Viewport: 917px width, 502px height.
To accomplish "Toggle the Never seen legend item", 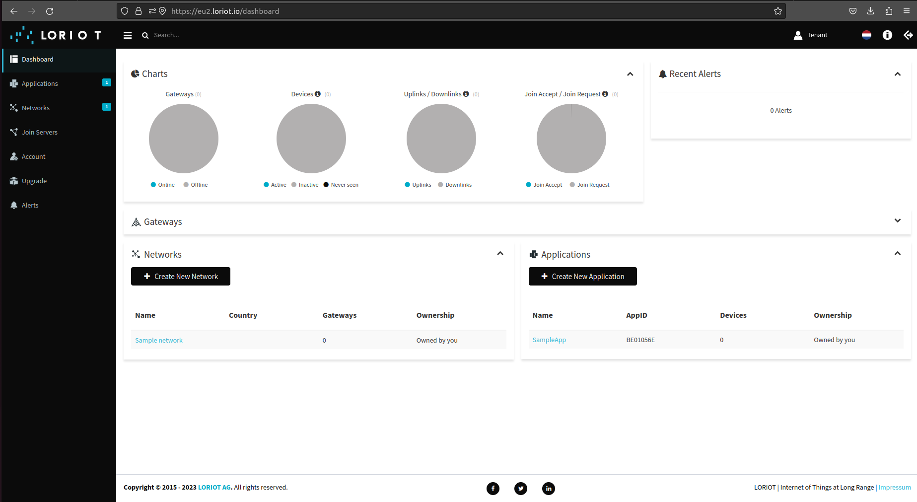I will [x=341, y=185].
